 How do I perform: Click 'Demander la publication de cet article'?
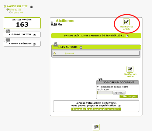pyautogui.click(x=96, y=109)
